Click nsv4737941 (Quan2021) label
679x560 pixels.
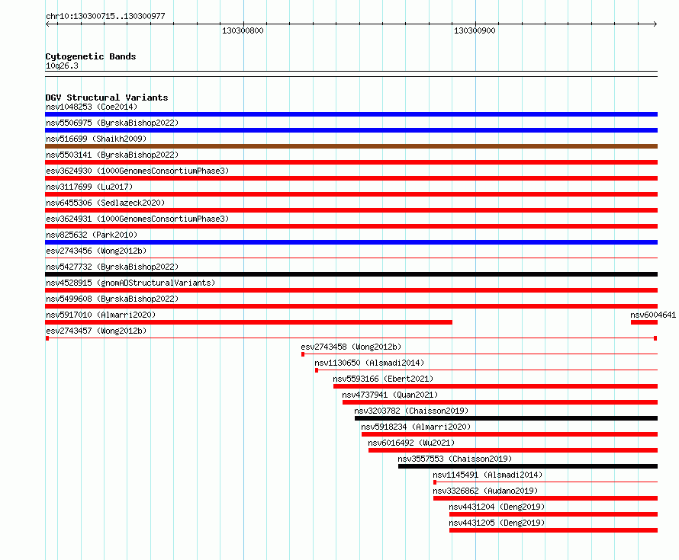tap(390, 395)
